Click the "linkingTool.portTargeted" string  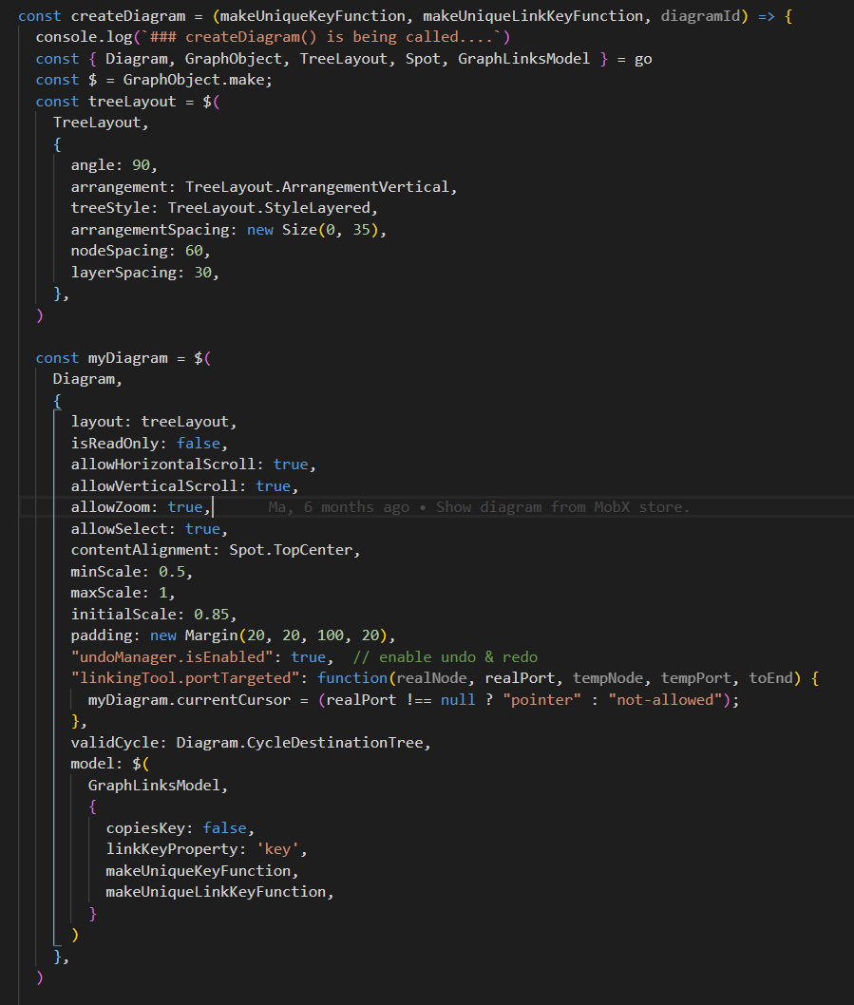click(184, 678)
